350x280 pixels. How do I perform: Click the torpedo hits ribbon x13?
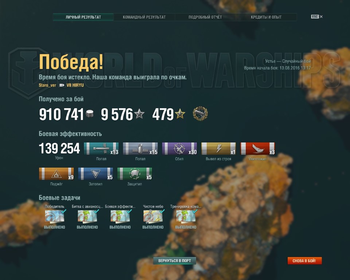101,148
